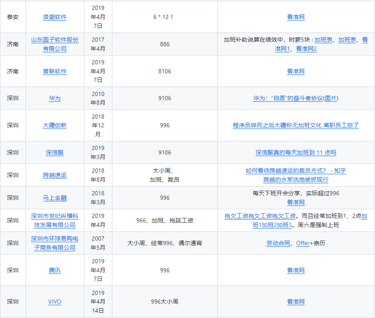The height and width of the screenshot is (318, 375).
Task: Select the 2018年3月 date cell
Action: 98,198
